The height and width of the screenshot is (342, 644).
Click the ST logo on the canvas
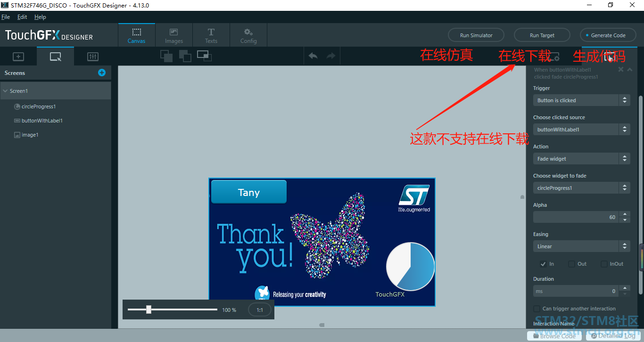point(414,198)
